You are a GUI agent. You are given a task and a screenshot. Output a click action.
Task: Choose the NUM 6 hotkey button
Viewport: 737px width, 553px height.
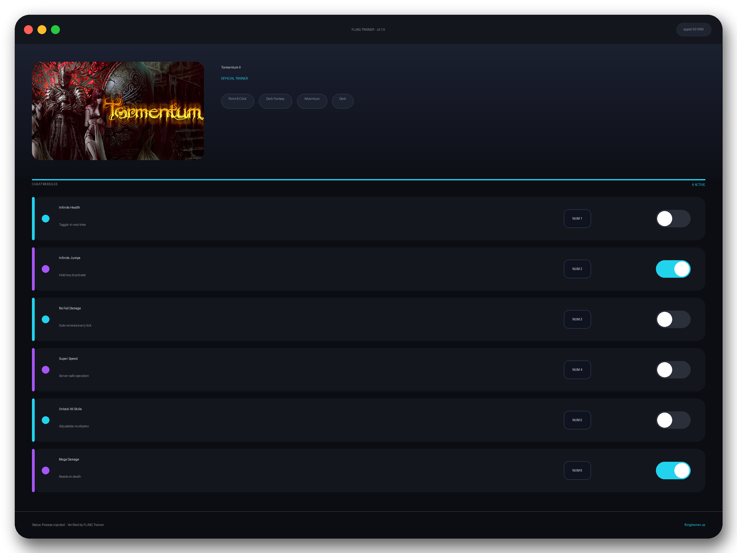[x=577, y=470]
